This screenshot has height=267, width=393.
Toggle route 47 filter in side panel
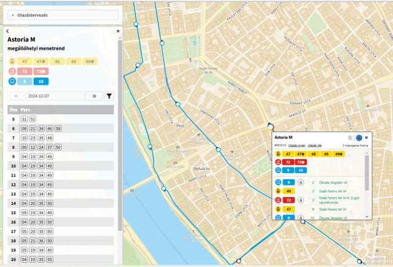(x=25, y=61)
